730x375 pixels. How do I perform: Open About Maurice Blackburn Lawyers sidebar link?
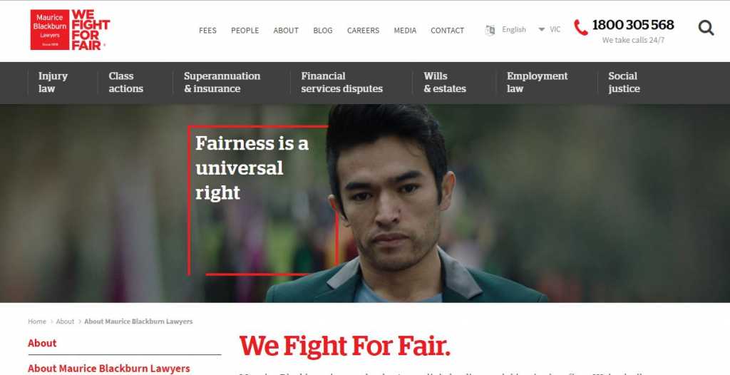pos(109,369)
